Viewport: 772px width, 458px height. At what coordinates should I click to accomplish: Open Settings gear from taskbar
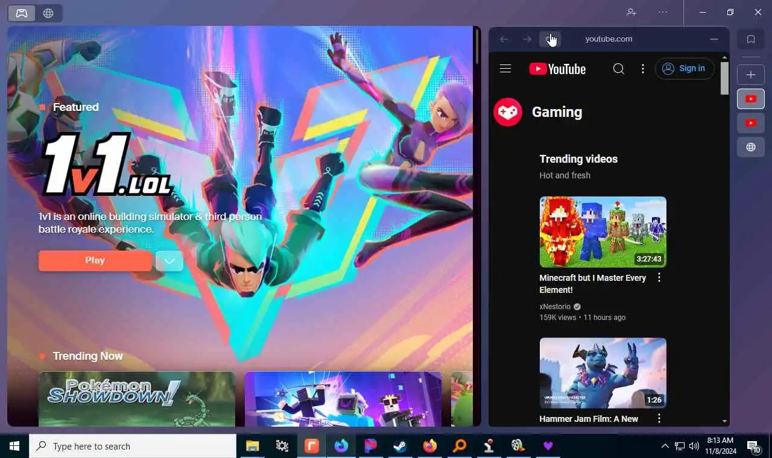(282, 446)
